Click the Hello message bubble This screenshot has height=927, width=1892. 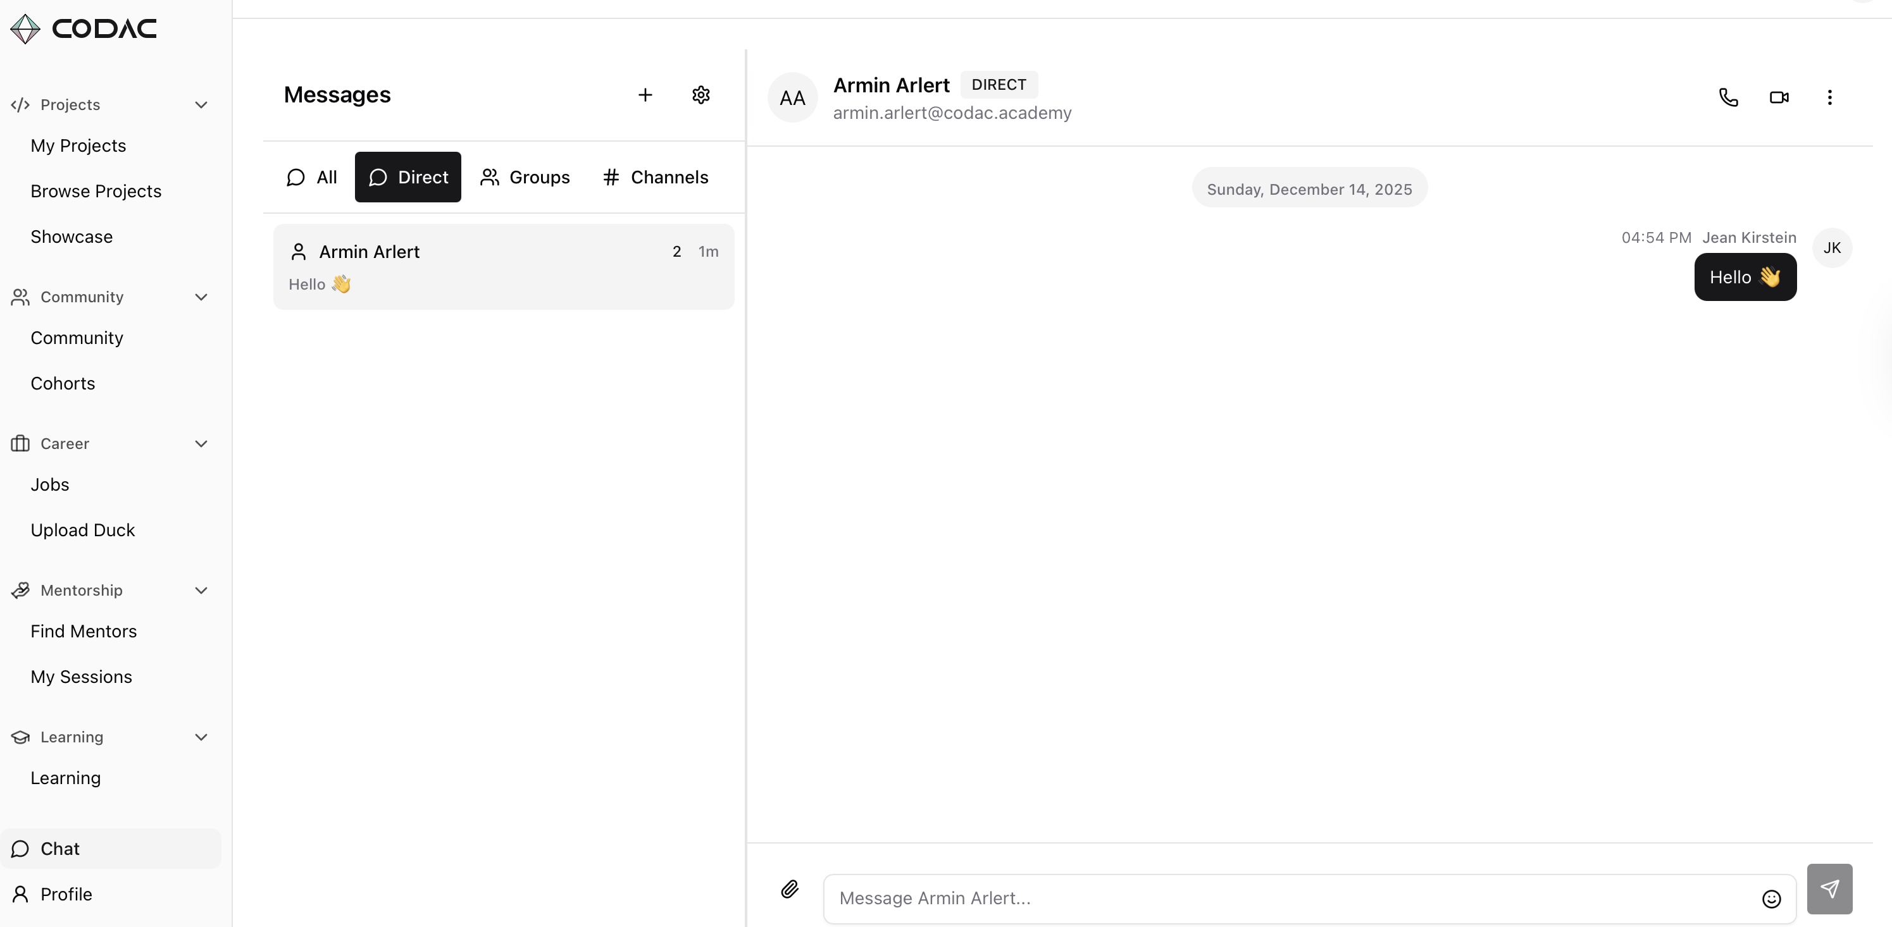(1745, 278)
